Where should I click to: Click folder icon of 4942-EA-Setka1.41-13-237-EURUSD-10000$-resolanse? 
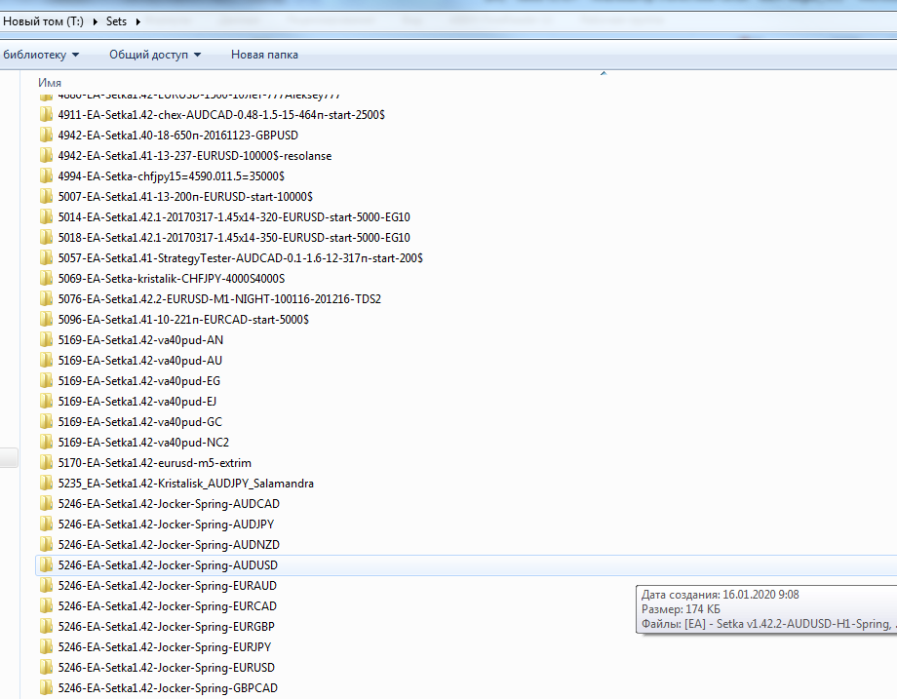tap(47, 156)
